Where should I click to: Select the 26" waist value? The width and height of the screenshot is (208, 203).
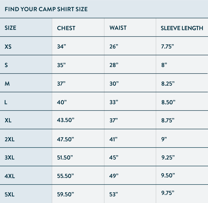114,47
